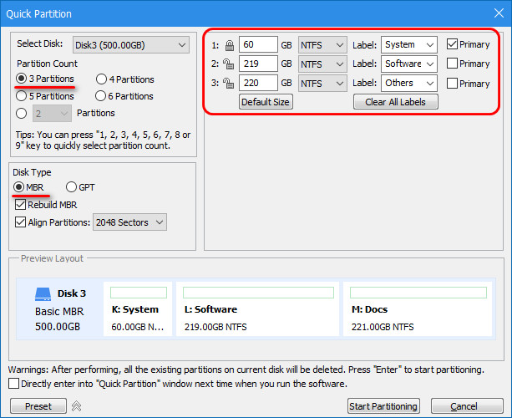Click the Preset button

(38, 406)
